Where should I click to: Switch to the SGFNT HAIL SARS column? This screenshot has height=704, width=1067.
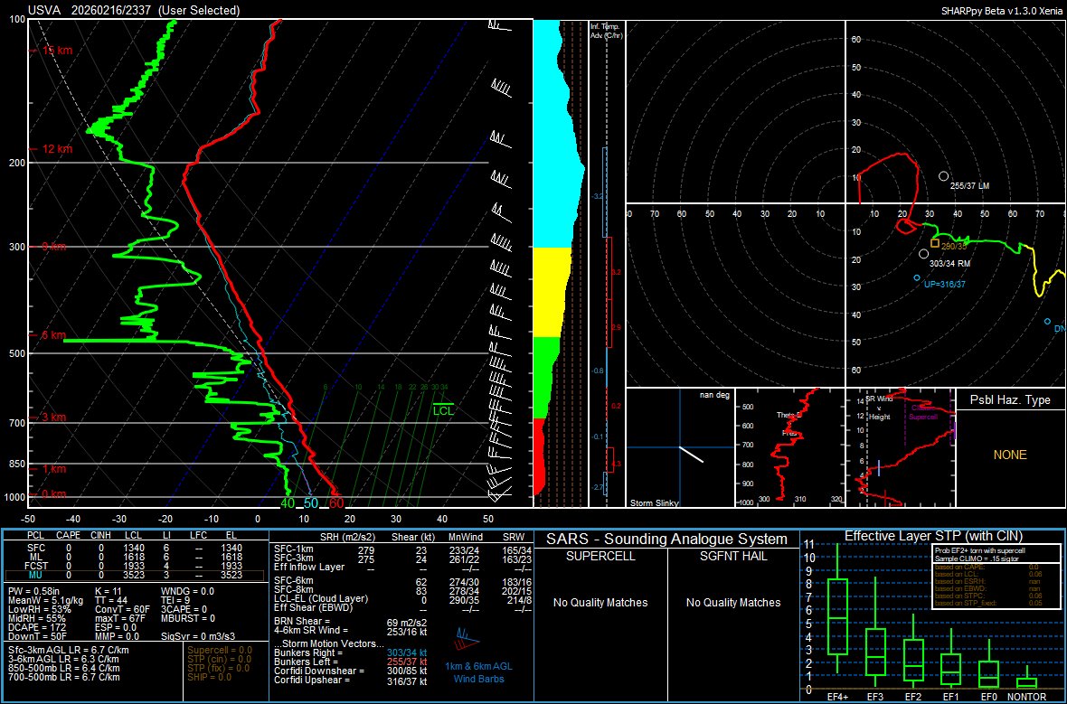734,554
